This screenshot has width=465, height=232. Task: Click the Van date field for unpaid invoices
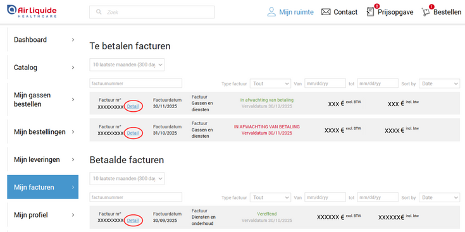[325, 83]
